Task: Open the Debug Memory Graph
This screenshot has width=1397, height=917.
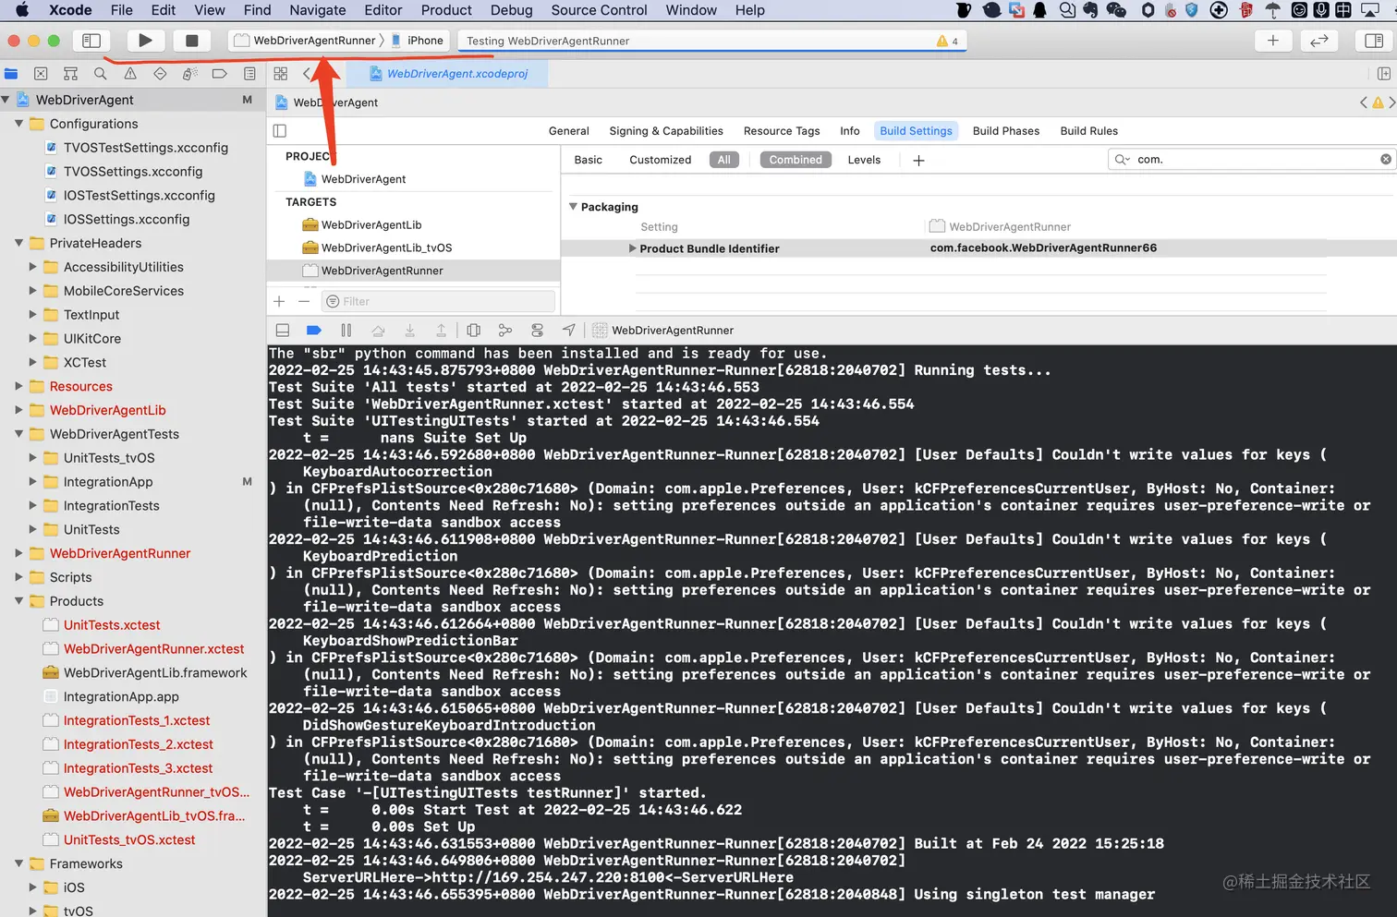Action: (x=505, y=331)
